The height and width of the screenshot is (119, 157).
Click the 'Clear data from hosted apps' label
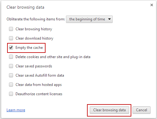pos(39,85)
